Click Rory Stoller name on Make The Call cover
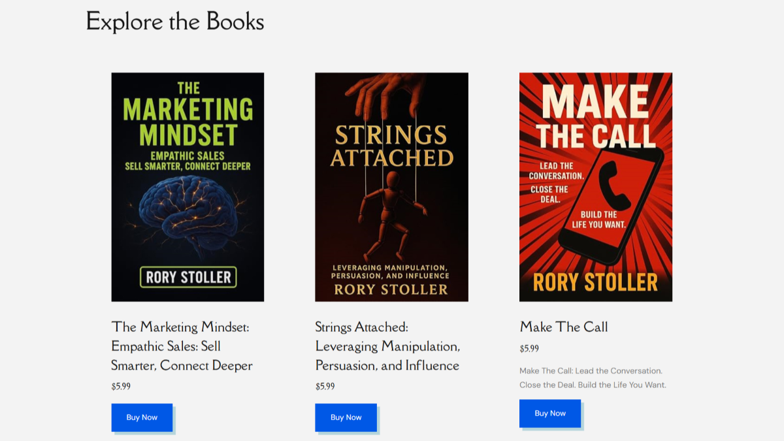The height and width of the screenshot is (441, 784). click(595, 282)
